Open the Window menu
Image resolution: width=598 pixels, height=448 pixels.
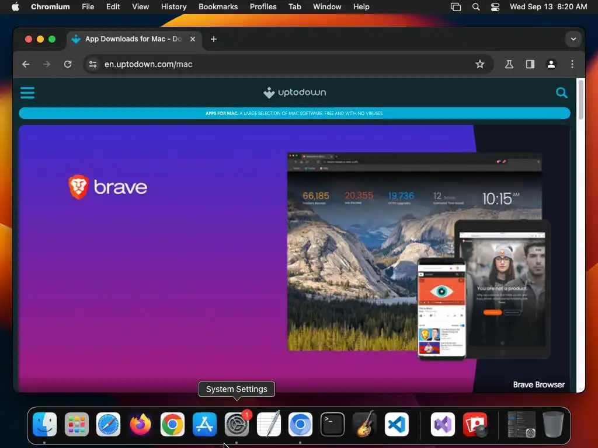[327, 6]
